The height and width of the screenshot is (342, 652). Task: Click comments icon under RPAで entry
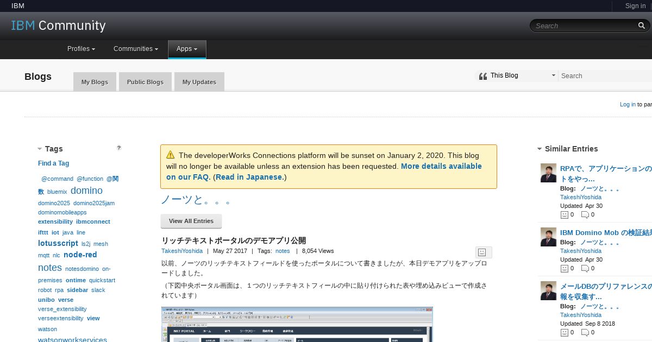click(x=585, y=215)
